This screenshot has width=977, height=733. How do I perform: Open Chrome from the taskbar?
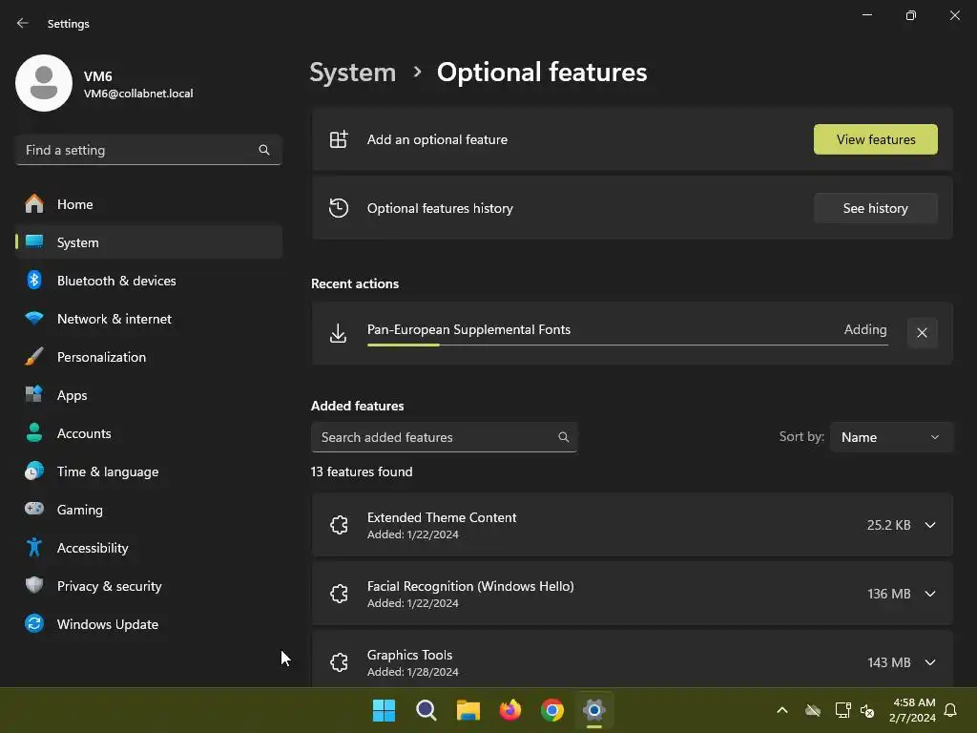click(x=552, y=710)
